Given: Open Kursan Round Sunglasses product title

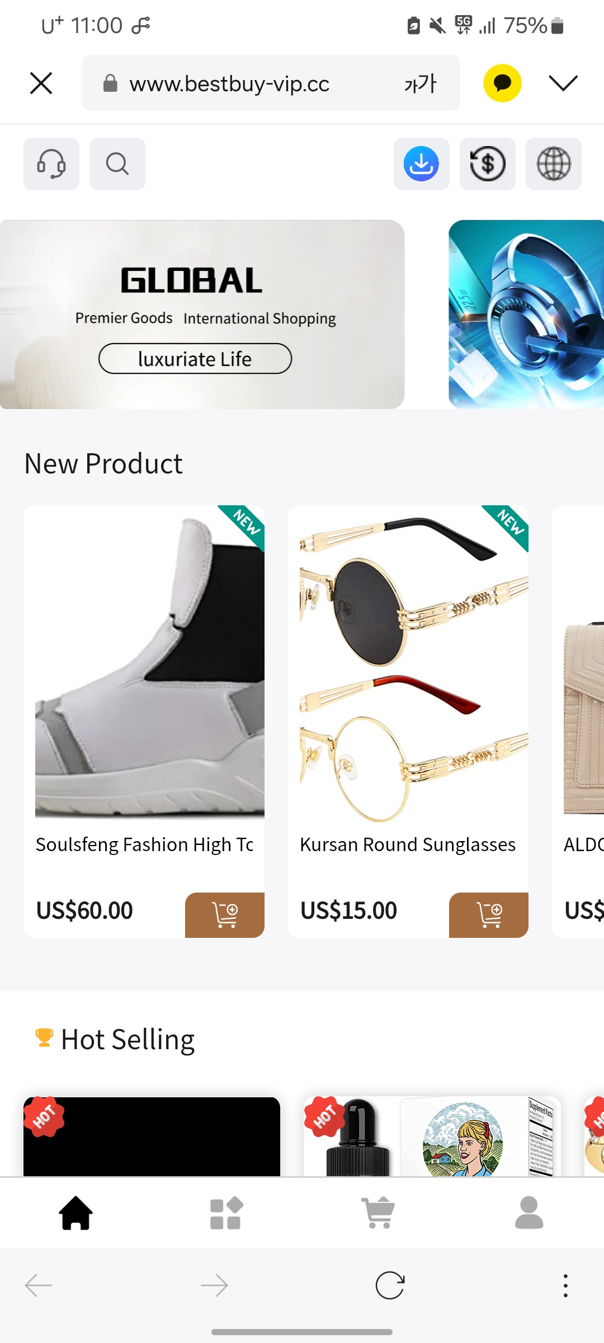Looking at the screenshot, I should click(x=408, y=844).
